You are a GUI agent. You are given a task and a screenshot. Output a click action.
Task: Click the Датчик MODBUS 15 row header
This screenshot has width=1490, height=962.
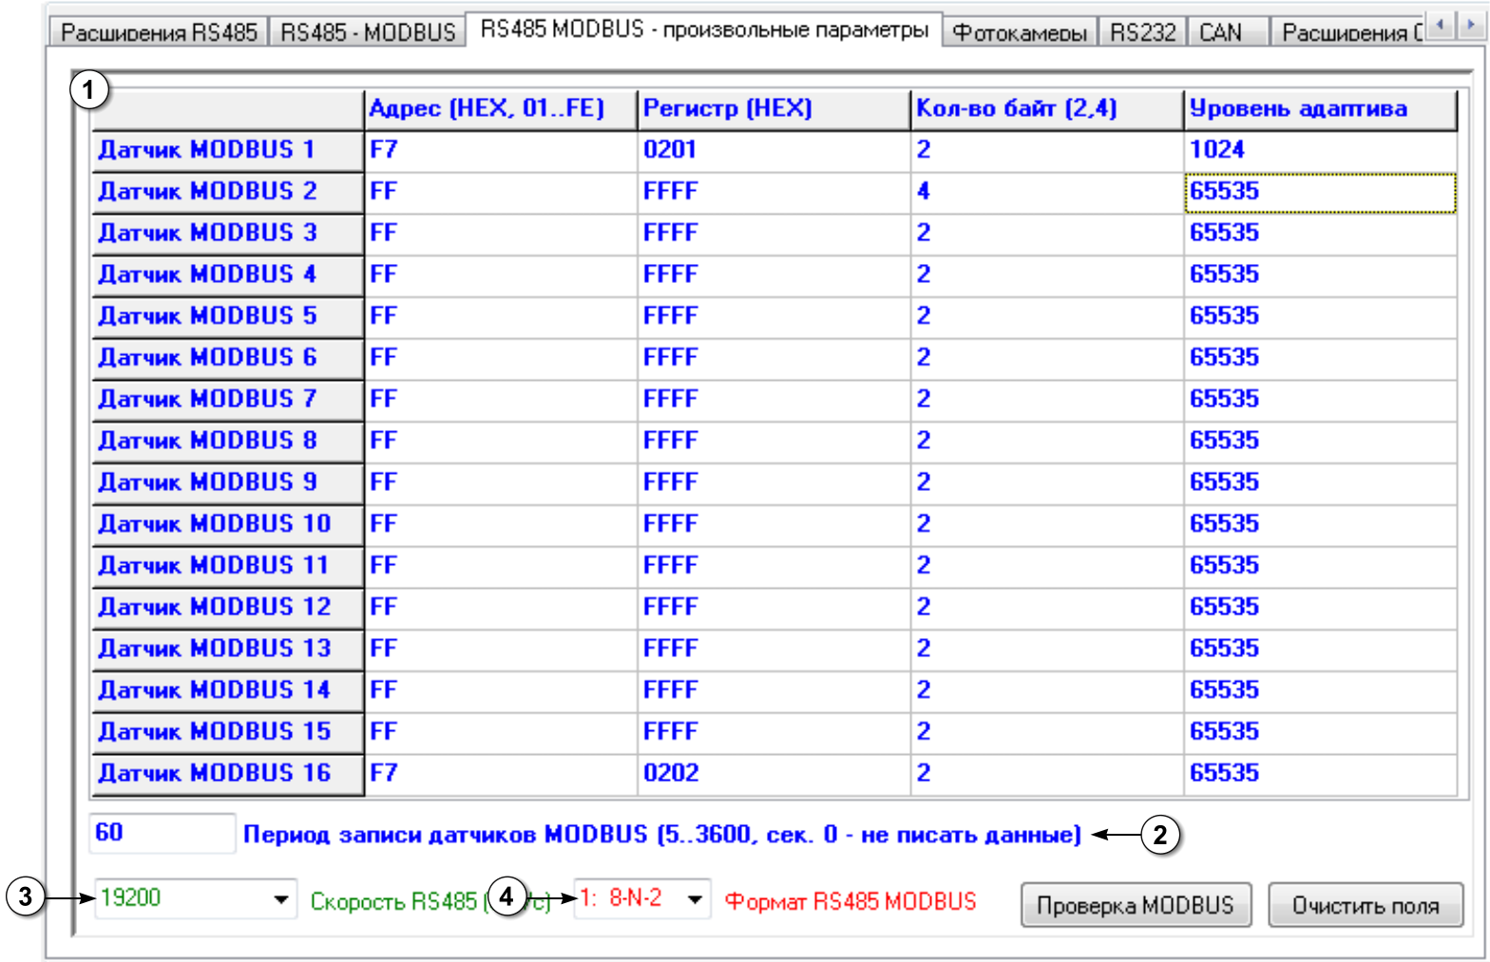coord(228,732)
